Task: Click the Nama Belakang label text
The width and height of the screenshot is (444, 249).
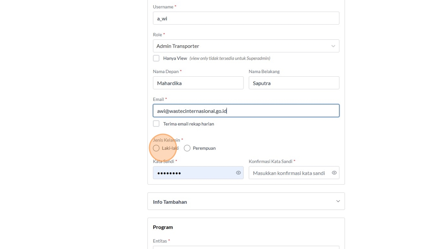Action: [x=264, y=71]
